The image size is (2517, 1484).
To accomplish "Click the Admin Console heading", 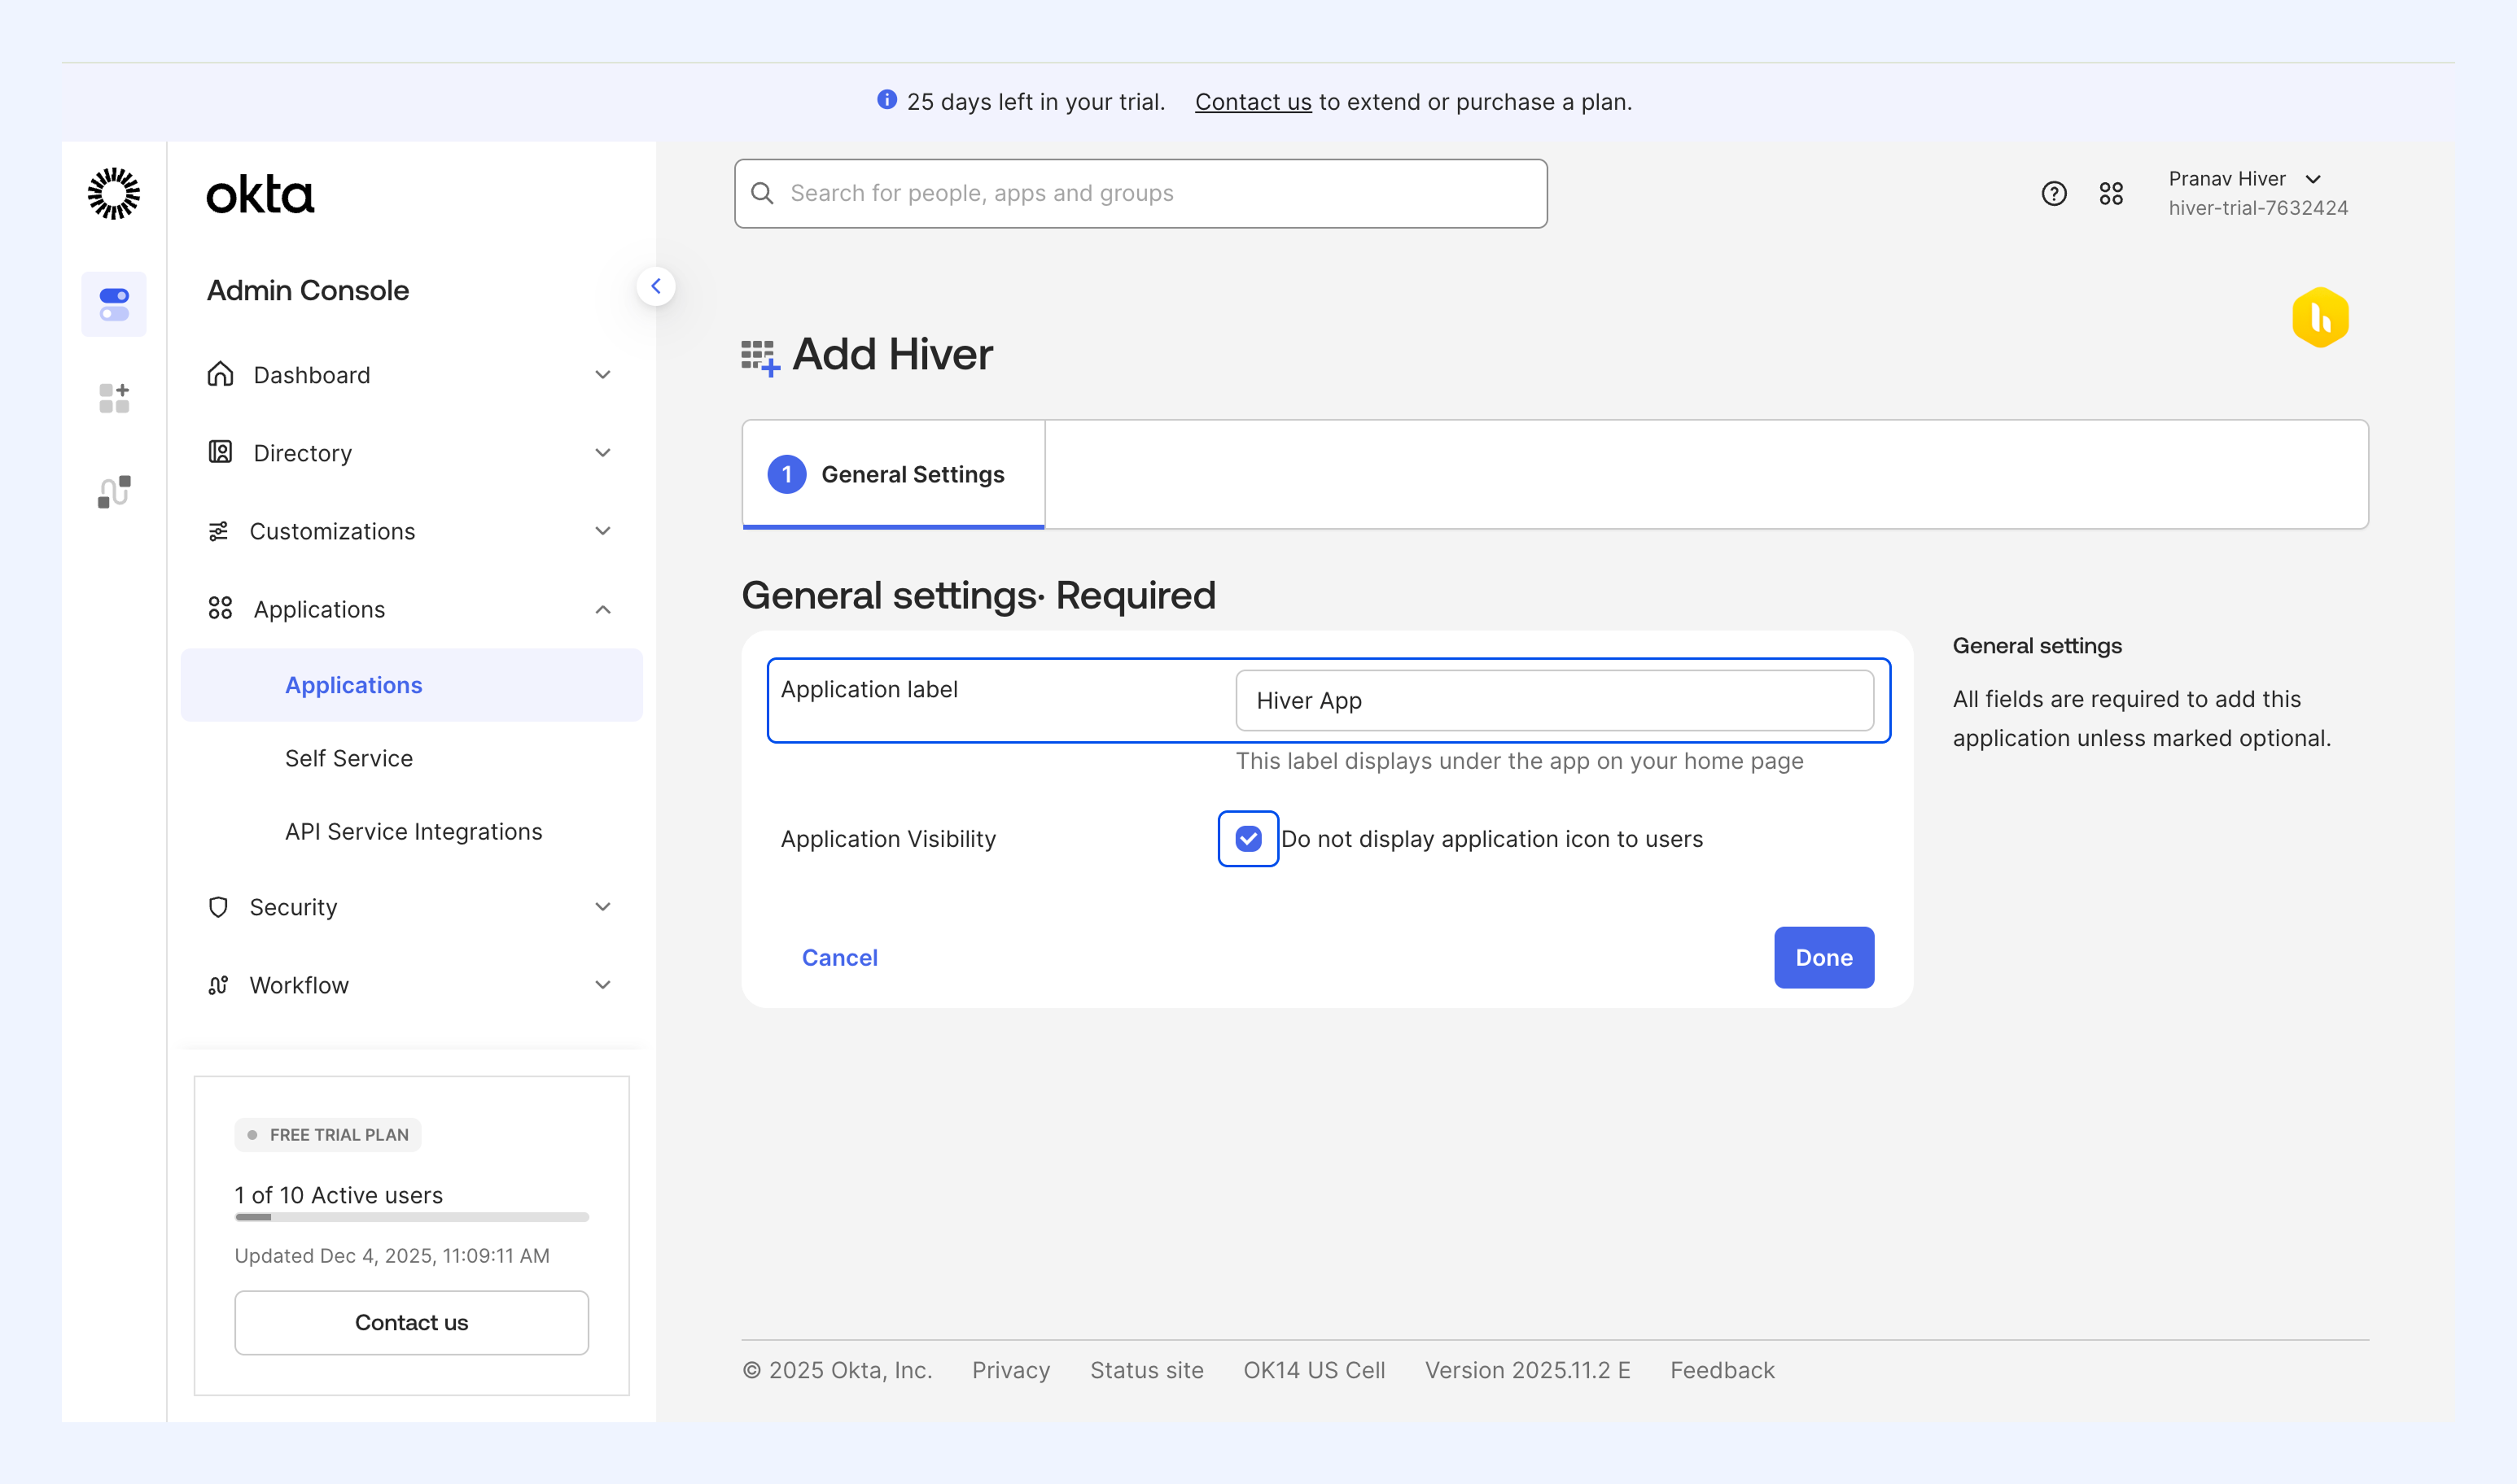I will [309, 290].
